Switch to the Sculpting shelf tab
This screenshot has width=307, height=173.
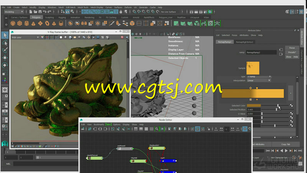tap(50, 17)
